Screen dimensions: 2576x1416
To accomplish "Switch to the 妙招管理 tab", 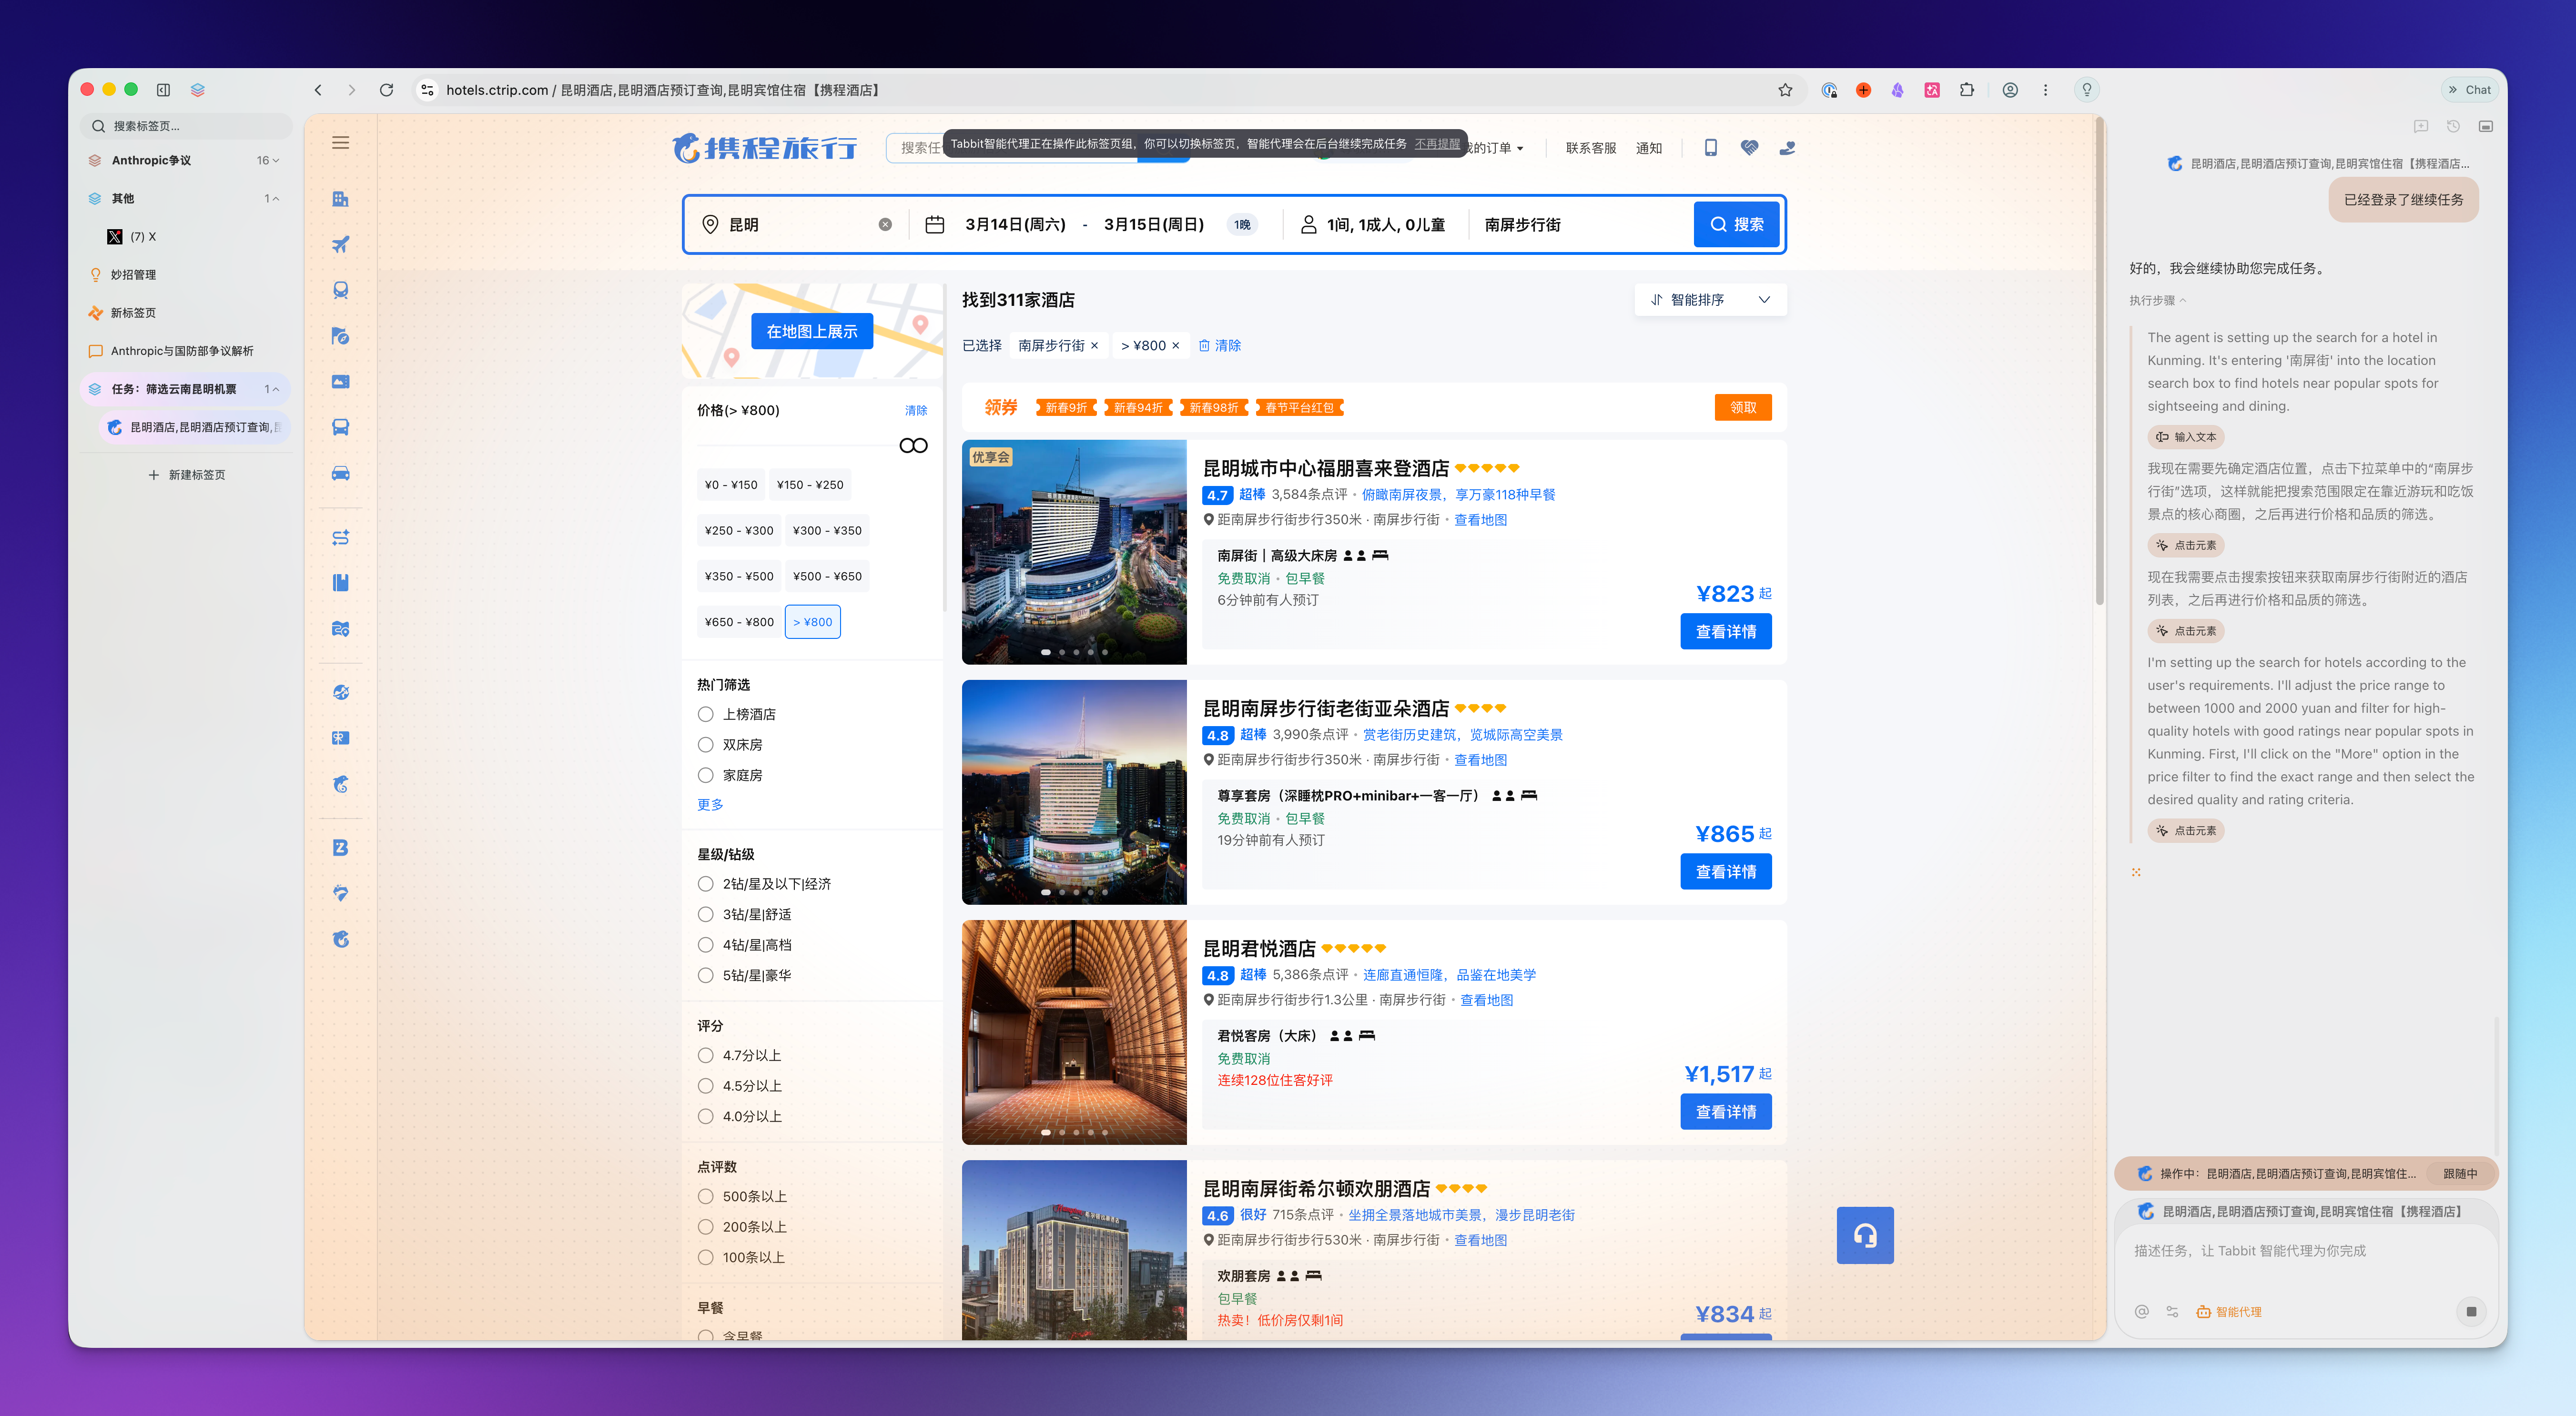I will [x=133, y=275].
